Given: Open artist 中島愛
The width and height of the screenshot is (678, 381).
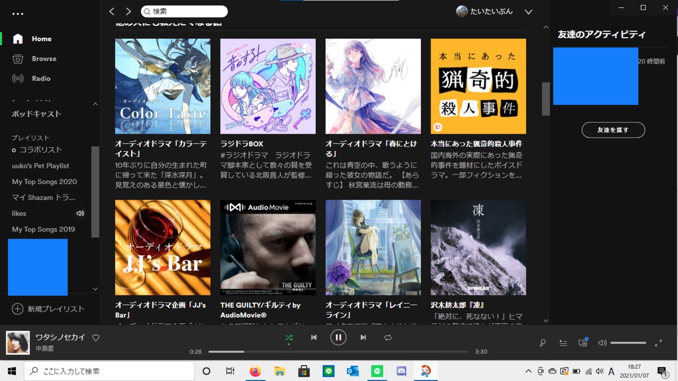Looking at the screenshot, I should click(x=45, y=349).
